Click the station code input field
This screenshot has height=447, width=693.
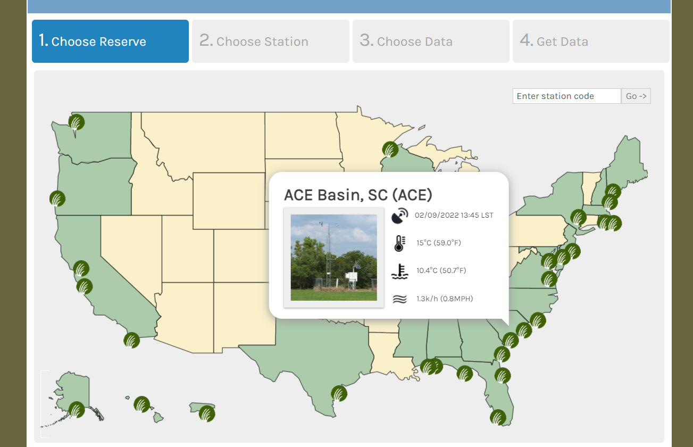(x=566, y=96)
